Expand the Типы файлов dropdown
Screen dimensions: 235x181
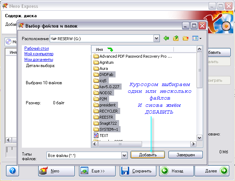(x=124, y=156)
